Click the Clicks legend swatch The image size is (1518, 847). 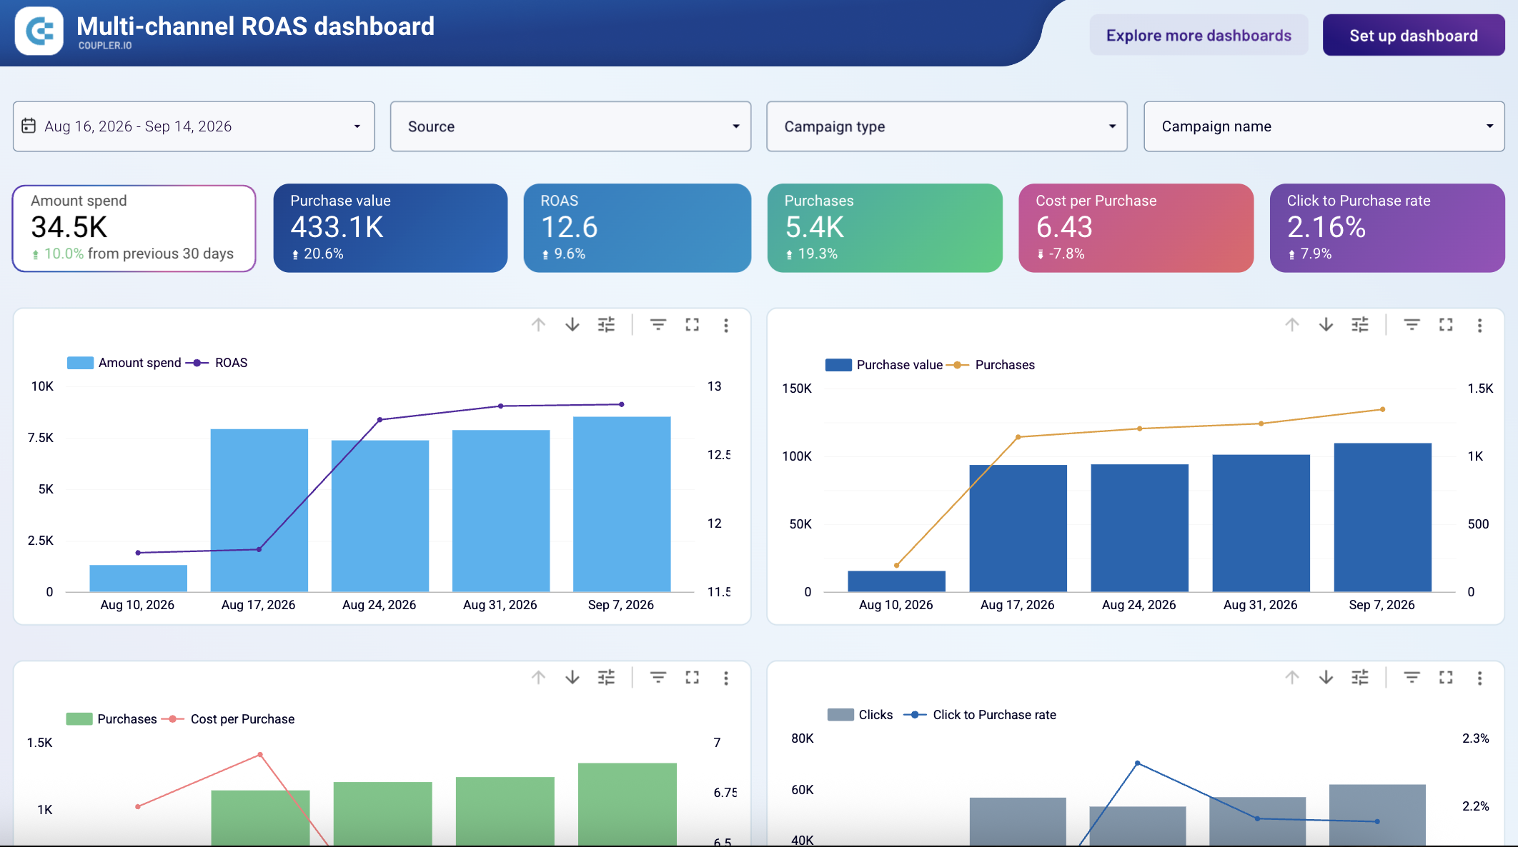pos(840,715)
